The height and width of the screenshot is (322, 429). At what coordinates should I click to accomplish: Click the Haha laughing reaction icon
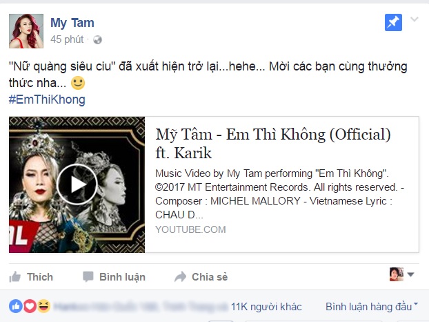click(43, 306)
